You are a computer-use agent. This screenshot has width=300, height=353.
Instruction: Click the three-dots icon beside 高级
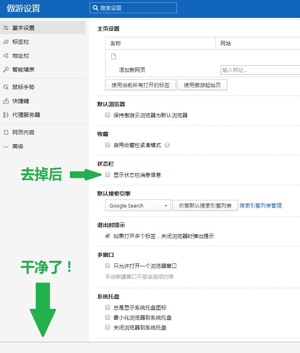pyautogui.click(x=6, y=147)
